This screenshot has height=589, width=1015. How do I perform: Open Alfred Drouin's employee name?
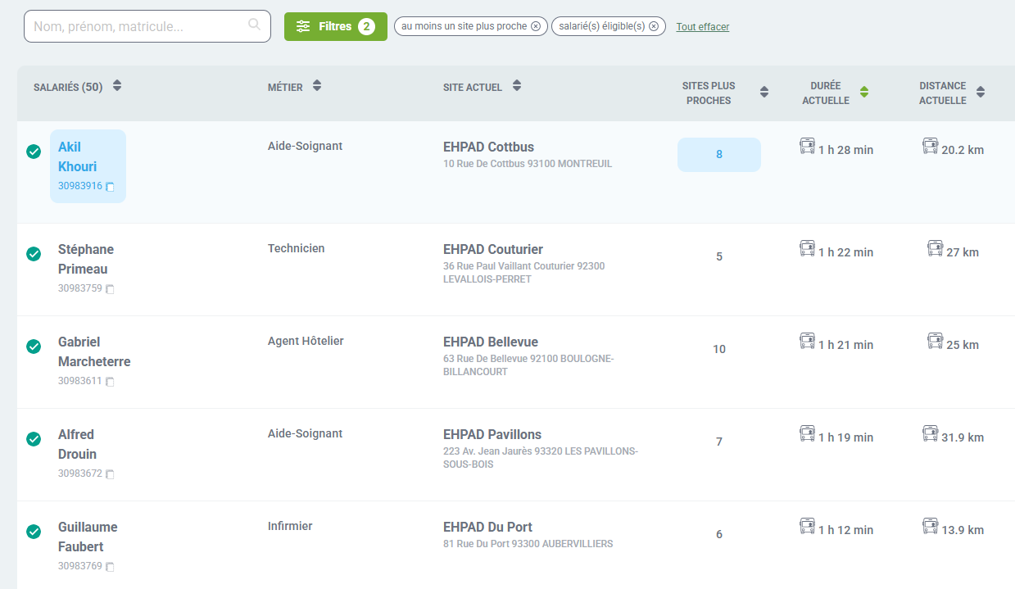77,444
